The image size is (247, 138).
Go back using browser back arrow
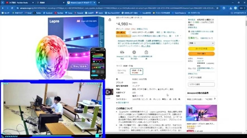coord(3,8)
